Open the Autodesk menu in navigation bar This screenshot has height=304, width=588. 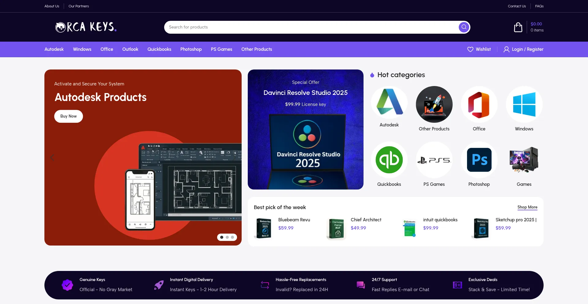point(54,49)
